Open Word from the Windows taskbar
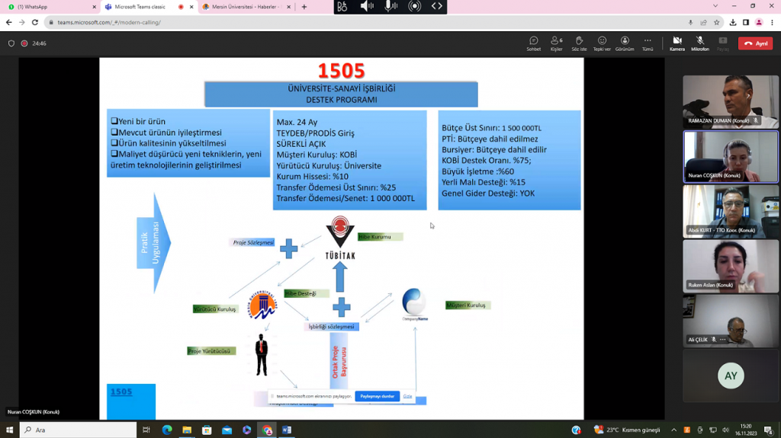This screenshot has height=438, width=781. click(287, 430)
